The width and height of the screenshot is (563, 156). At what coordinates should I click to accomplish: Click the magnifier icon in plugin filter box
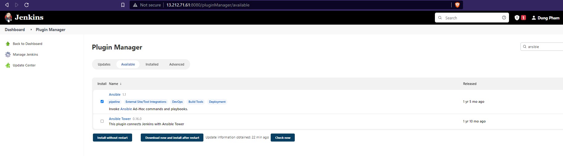pyautogui.click(x=525, y=47)
